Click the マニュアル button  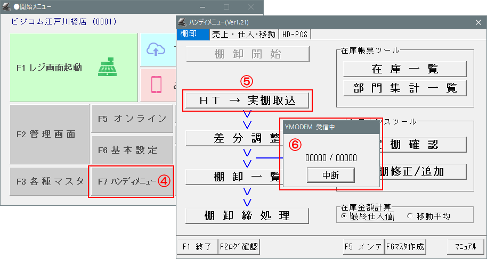[465, 246]
